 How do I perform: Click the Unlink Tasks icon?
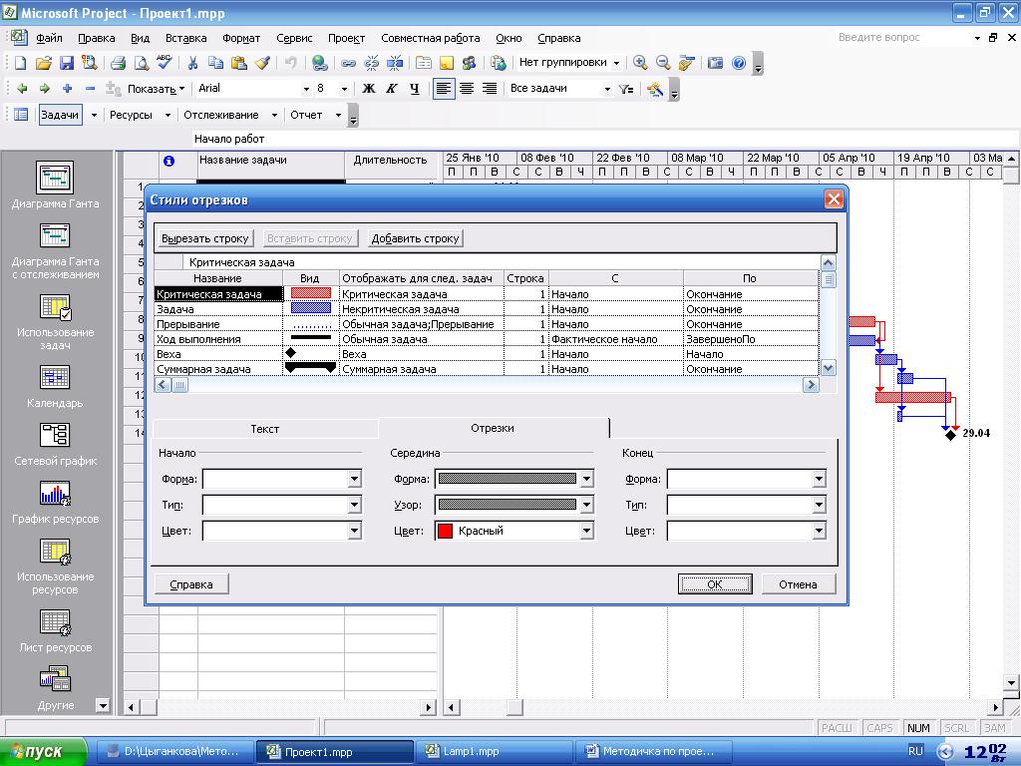tap(371, 63)
